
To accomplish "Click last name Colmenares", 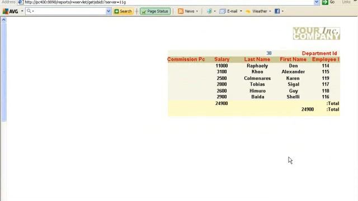I will pos(257,78).
